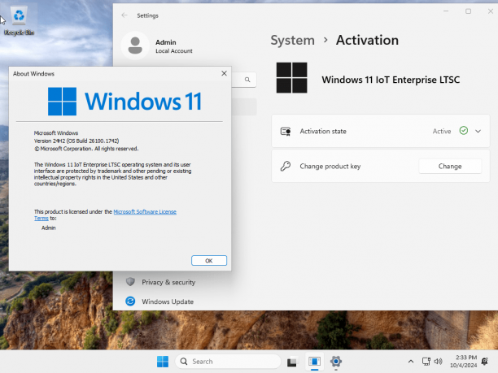Click OK in About Windows dialog
This screenshot has height=373, width=498.
coord(209,261)
